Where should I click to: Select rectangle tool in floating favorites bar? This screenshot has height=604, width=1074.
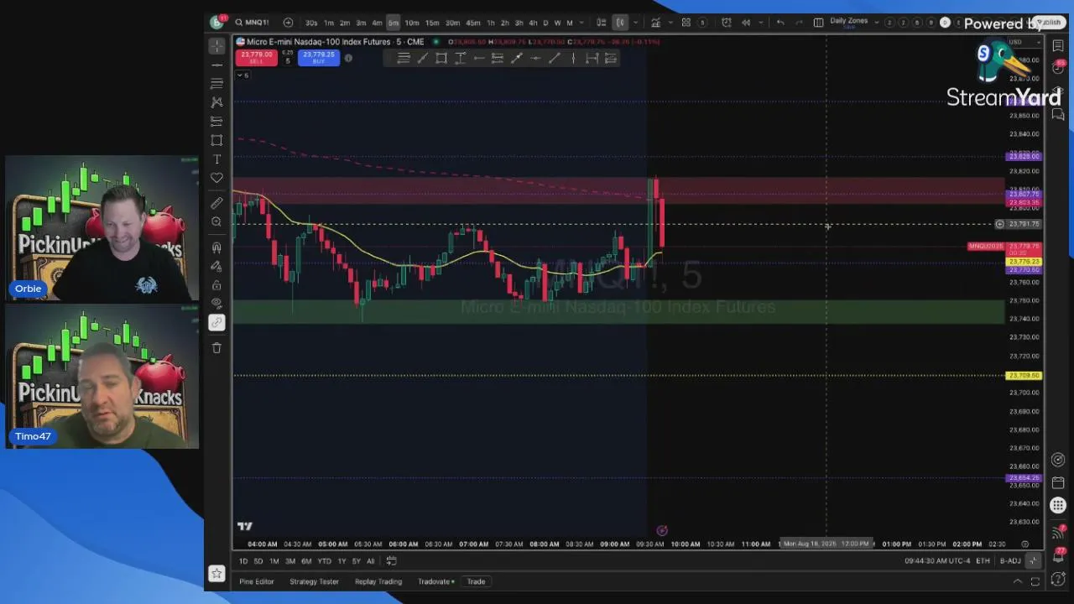441,58
